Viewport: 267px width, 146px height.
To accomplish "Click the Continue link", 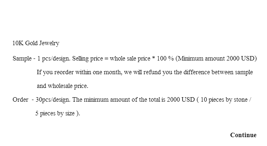I will [243, 135].
